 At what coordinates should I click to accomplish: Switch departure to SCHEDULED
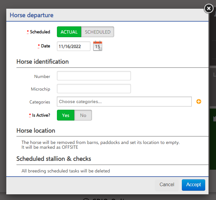click(98, 32)
